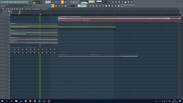Viewport: 183px width, 103px height.
Task: Toggle mute dot on Track 10
Action: [x=9, y=49]
